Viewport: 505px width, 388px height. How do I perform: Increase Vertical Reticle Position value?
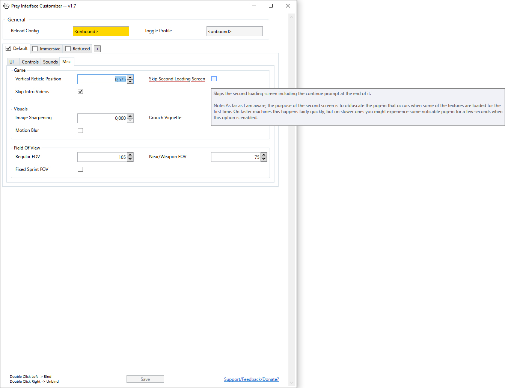click(130, 77)
